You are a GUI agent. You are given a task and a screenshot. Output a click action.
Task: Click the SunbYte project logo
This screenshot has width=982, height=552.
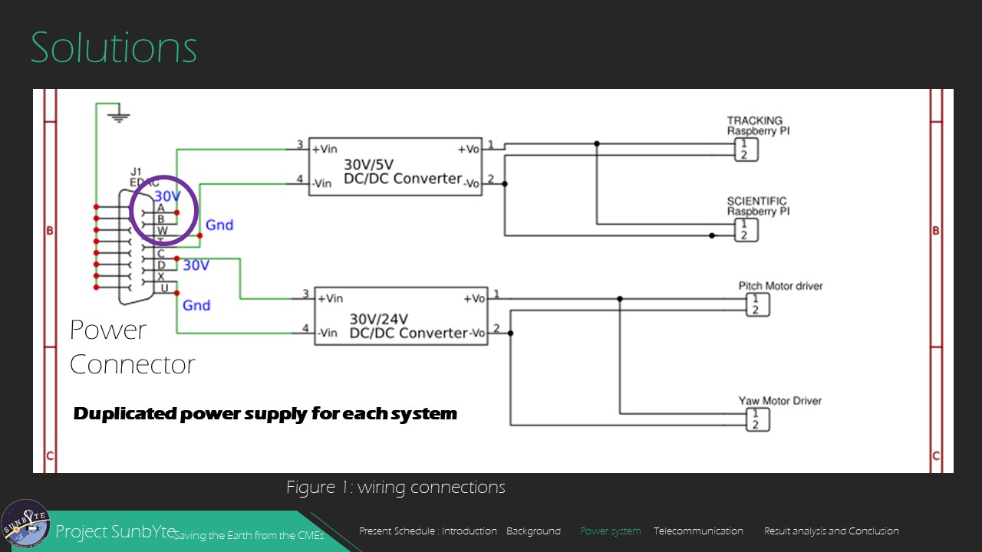click(25, 524)
